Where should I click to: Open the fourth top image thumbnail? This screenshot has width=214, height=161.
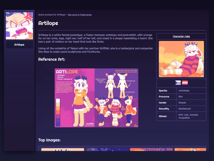pyautogui.click(x=190, y=149)
